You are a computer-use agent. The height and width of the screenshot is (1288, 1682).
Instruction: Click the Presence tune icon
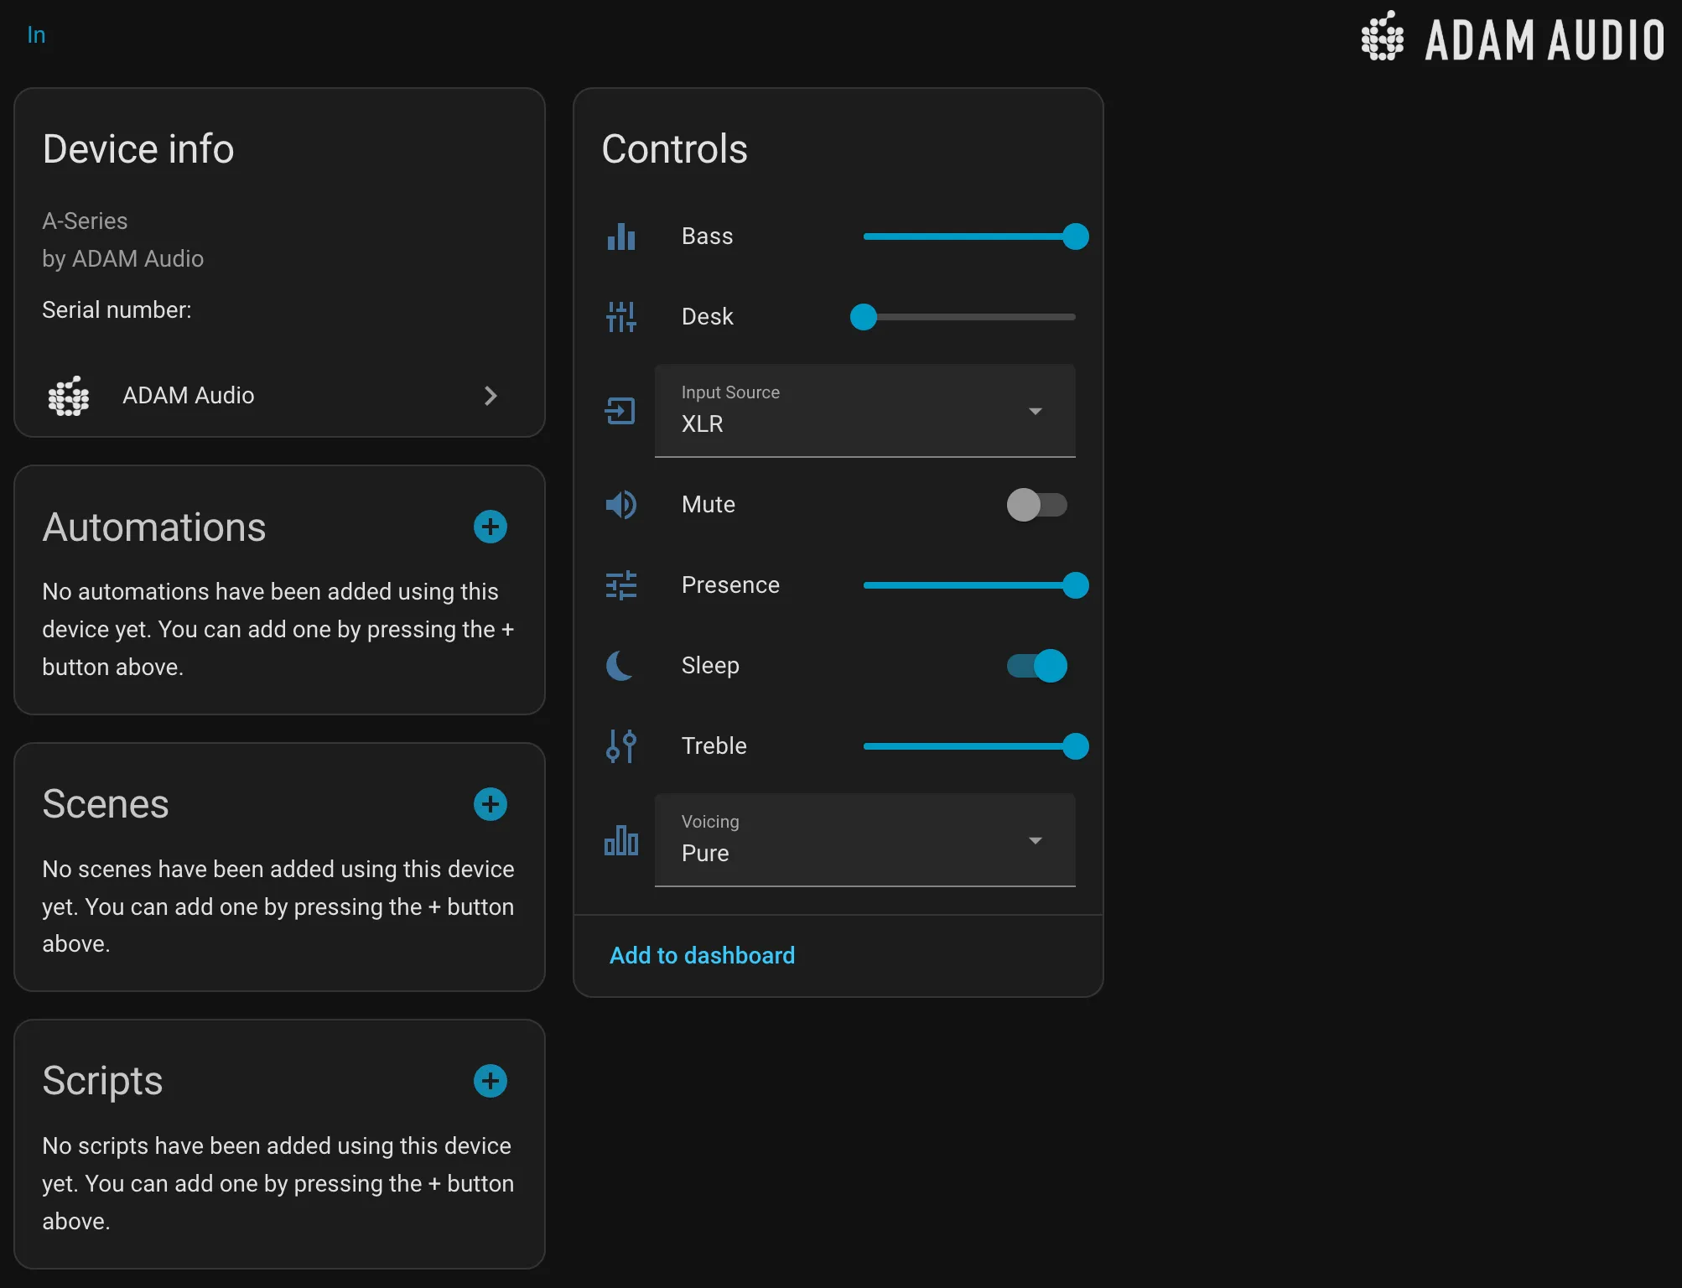[620, 585]
